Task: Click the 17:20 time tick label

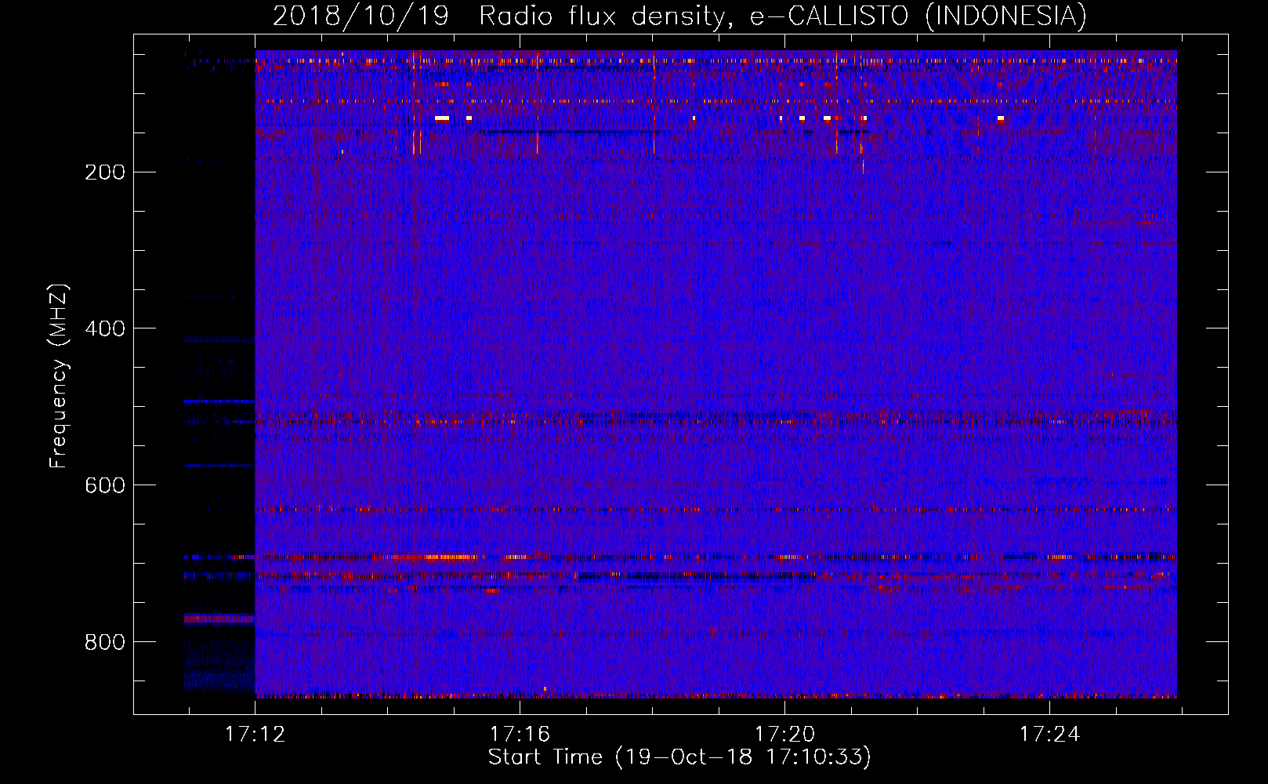Action: [x=784, y=735]
